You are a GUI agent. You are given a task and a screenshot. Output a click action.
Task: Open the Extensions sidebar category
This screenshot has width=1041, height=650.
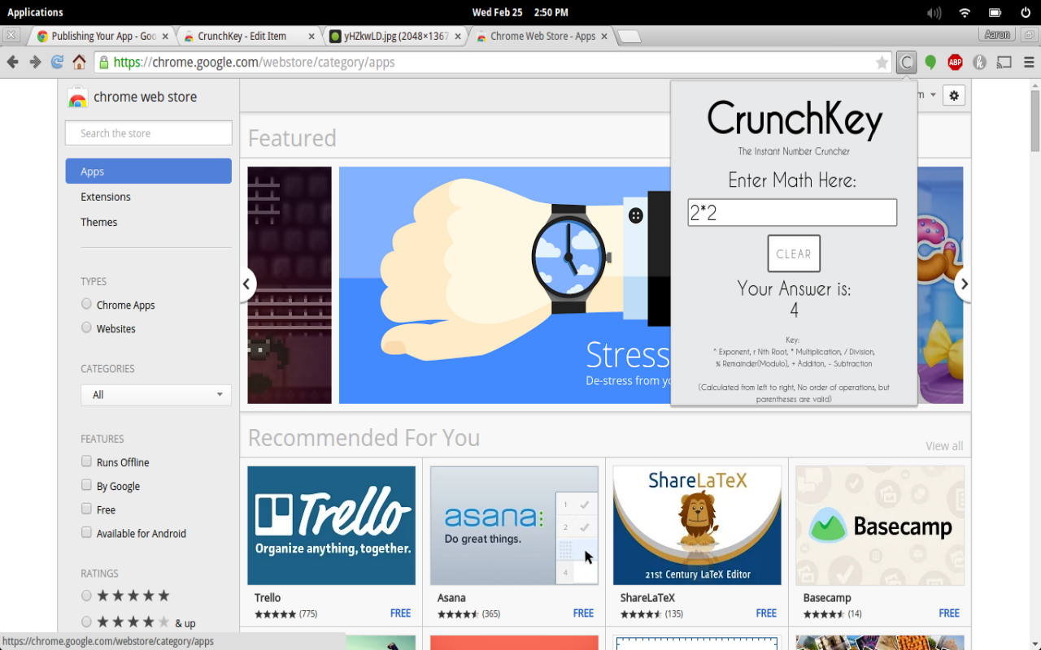[106, 197]
